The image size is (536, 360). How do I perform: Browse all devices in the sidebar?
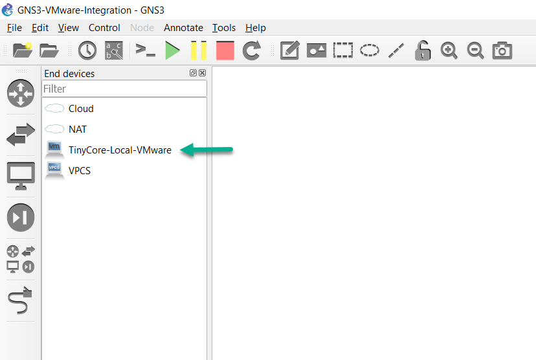pyautogui.click(x=21, y=259)
